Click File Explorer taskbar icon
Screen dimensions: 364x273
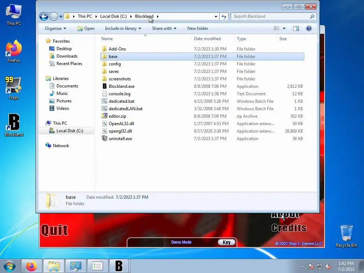click(54, 266)
